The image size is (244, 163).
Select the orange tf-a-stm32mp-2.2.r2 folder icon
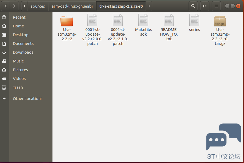click(x=67, y=21)
